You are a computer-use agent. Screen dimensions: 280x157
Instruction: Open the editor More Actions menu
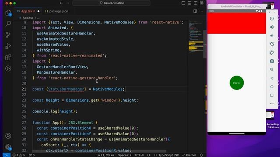tap(201, 11)
